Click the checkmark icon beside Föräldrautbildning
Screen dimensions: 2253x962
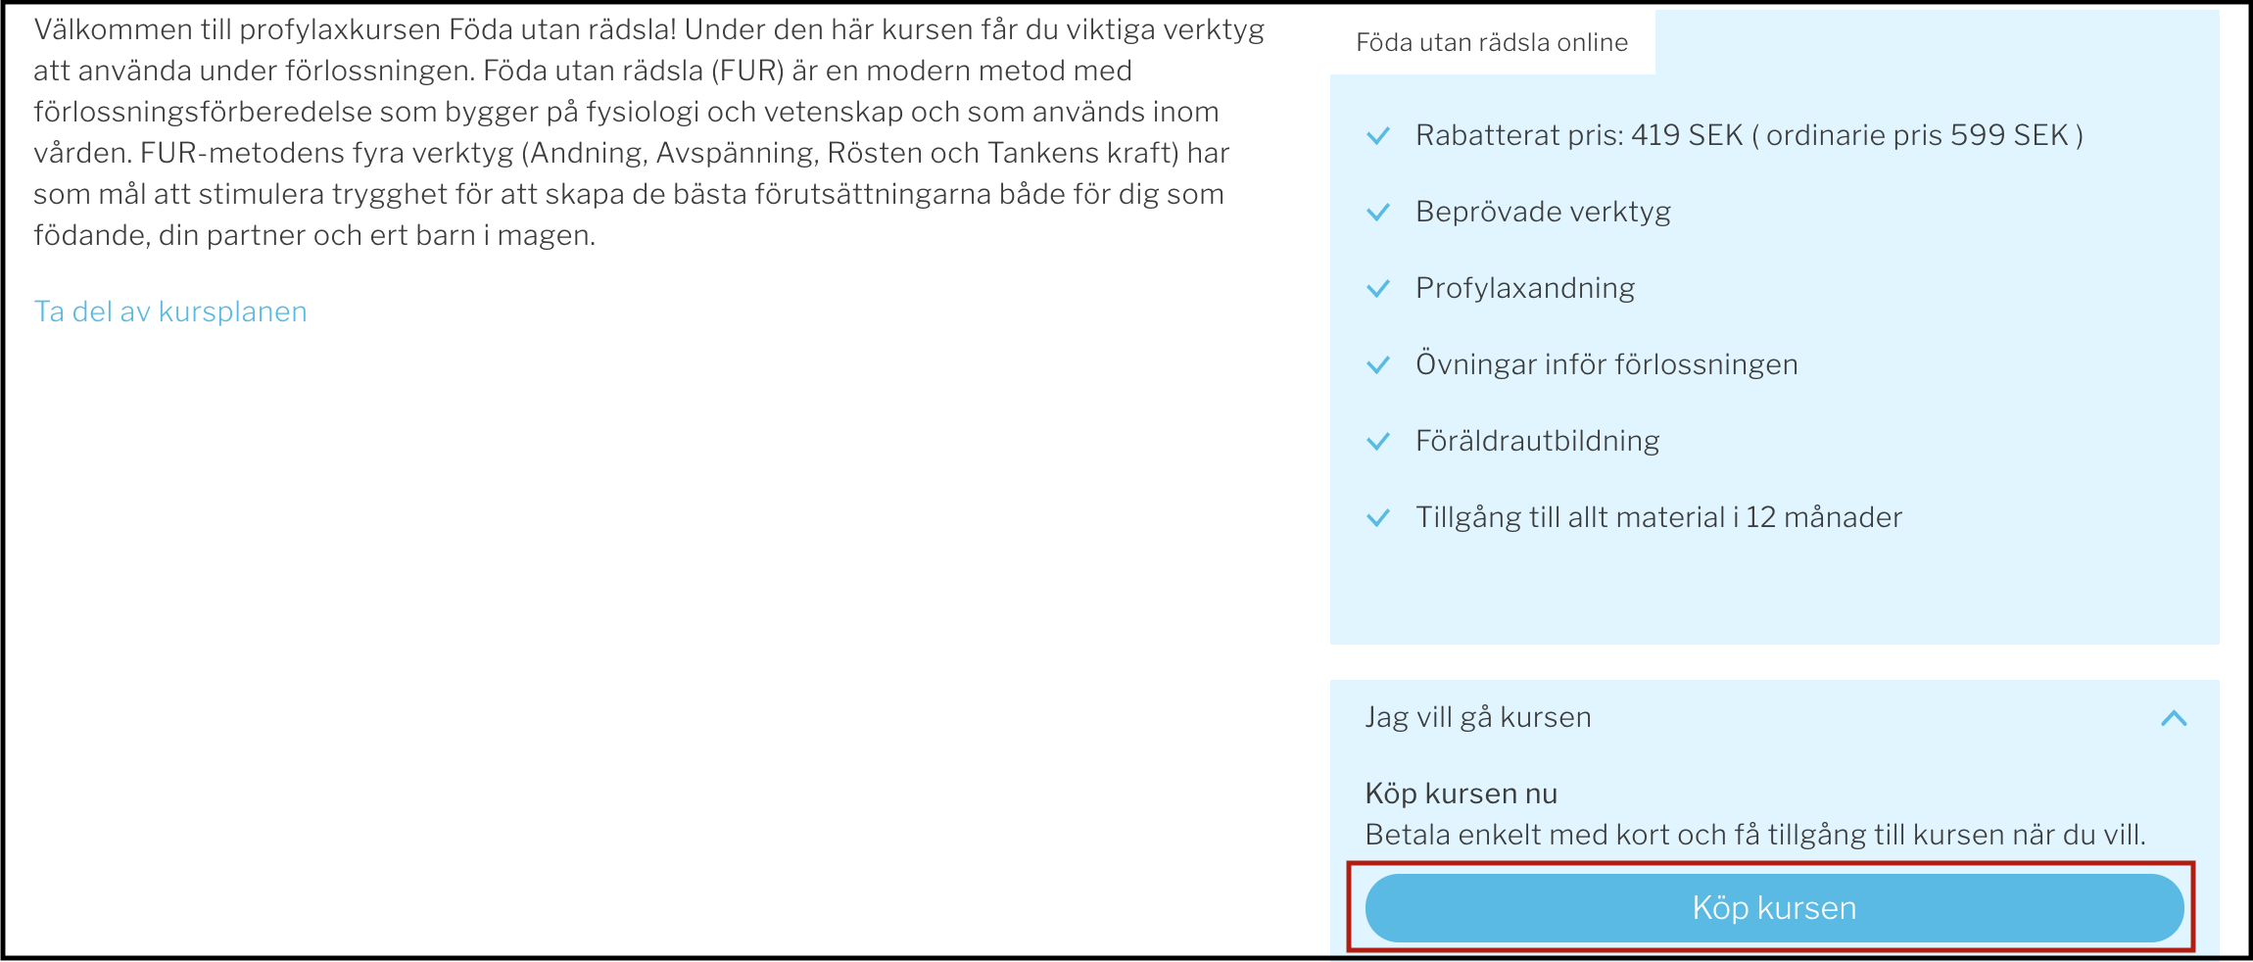click(x=1378, y=442)
